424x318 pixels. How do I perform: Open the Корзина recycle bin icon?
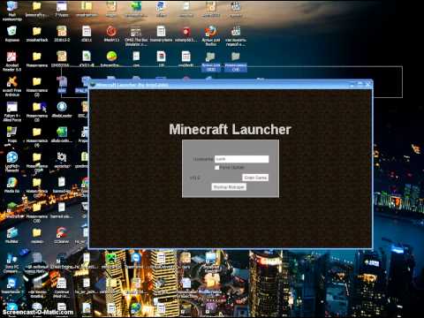pos(11,34)
